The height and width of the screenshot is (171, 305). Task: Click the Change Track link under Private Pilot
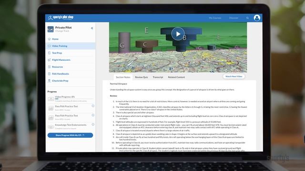pos(62,31)
